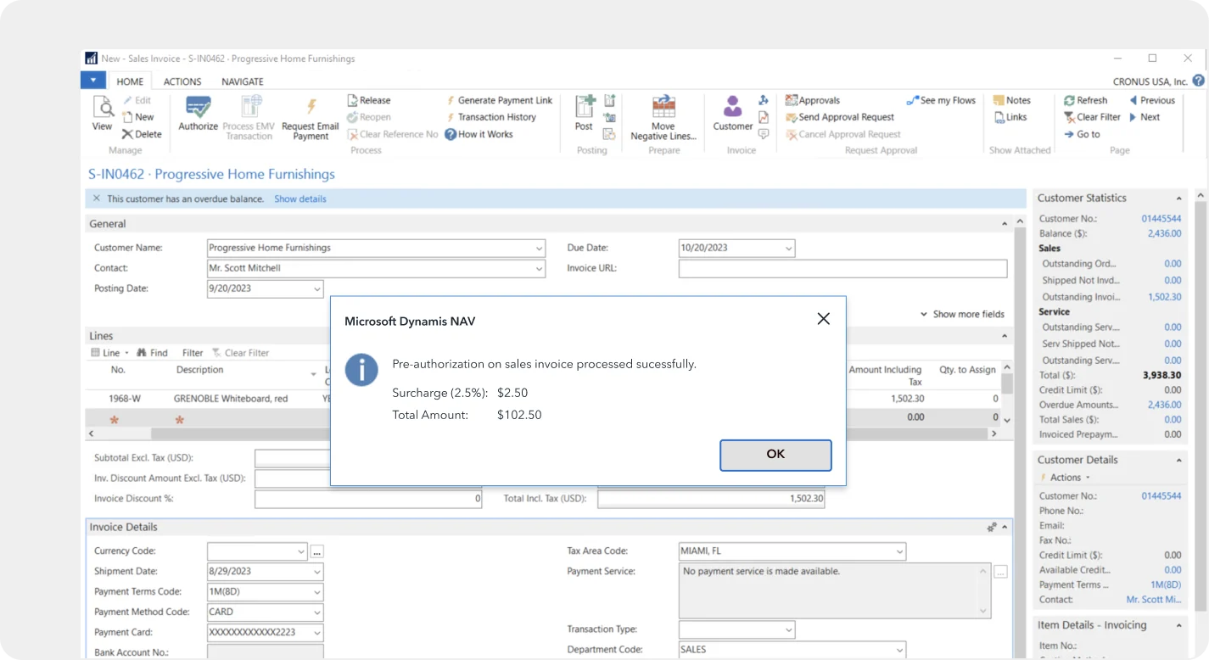Open the How it Works help
Screen dimensions: 1209x660
tap(479, 134)
